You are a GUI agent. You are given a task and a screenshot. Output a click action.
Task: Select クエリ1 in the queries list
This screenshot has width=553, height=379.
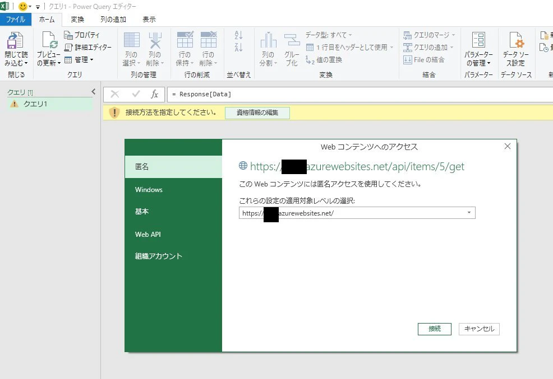[x=50, y=104]
